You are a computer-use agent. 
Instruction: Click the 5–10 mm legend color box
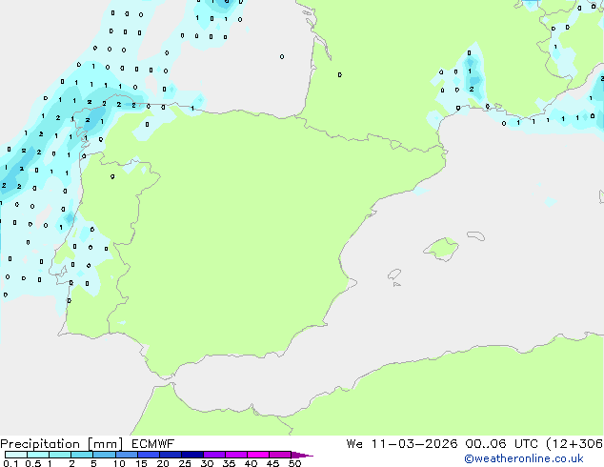tap(104, 455)
